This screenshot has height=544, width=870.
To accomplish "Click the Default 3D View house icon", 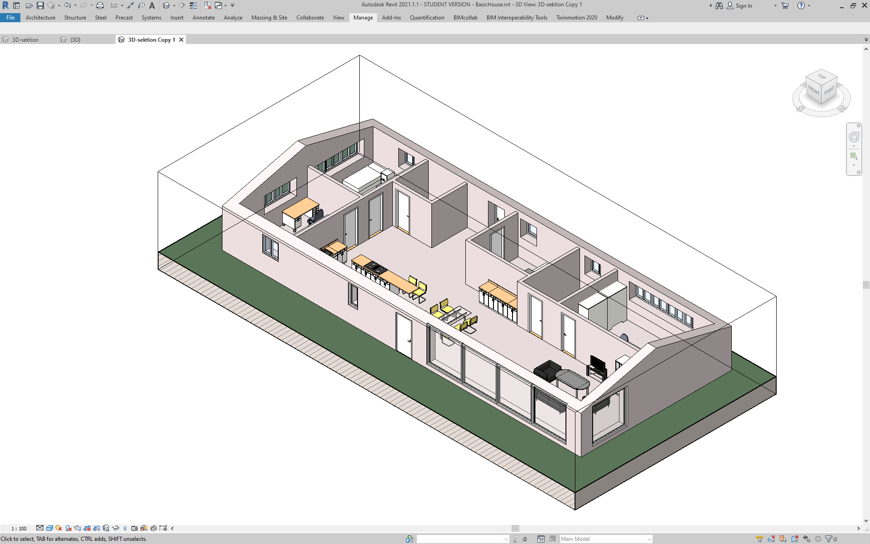I will click(166, 5).
